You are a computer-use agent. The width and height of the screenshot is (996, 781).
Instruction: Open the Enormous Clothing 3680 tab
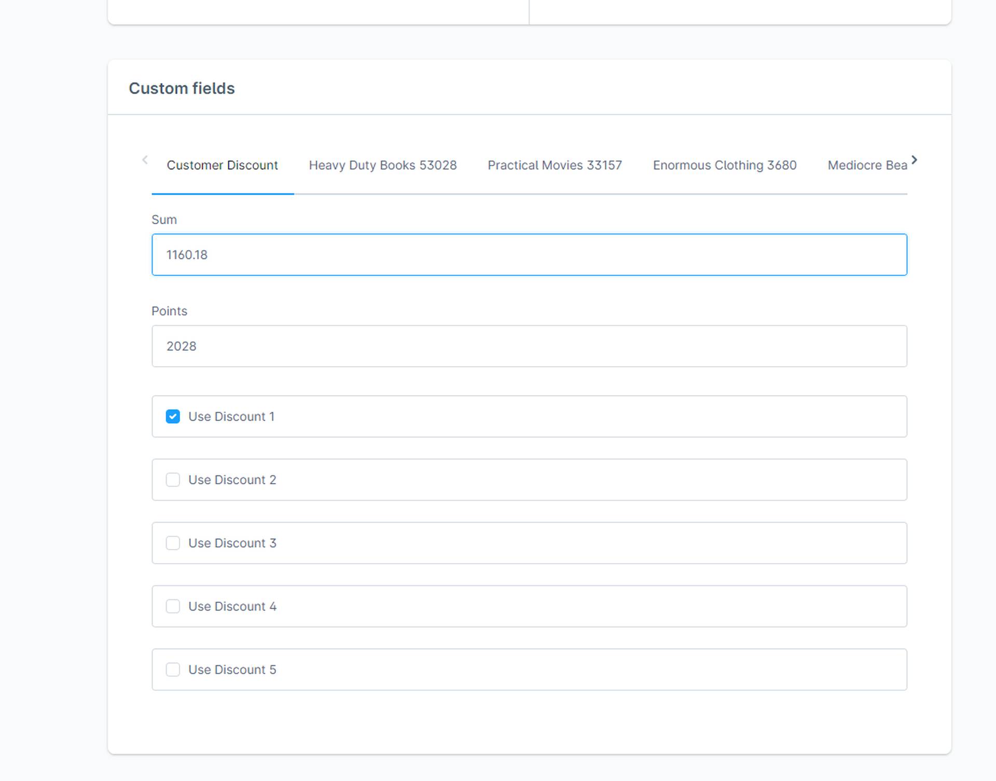coord(725,165)
